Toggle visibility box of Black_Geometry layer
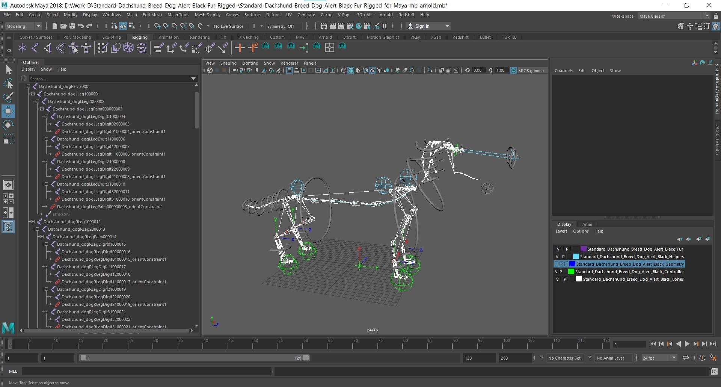Screen dimensions: 721x387 tap(557, 264)
